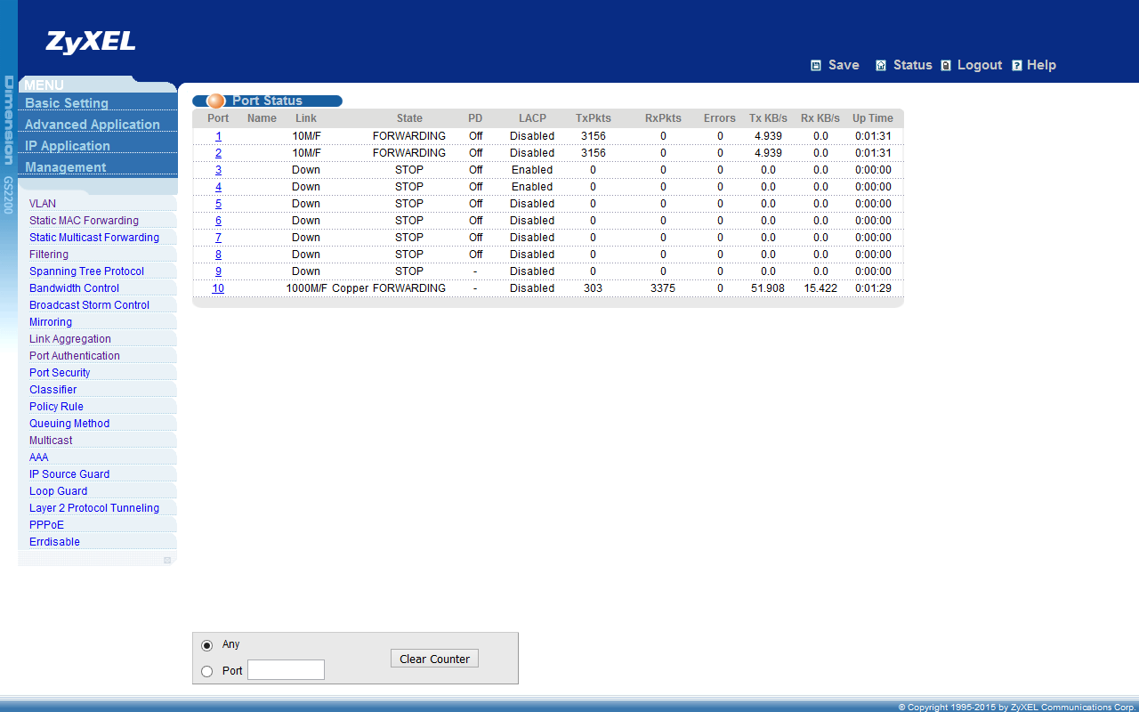The width and height of the screenshot is (1139, 712).
Task: Click the Status link in header
Action: (x=913, y=65)
